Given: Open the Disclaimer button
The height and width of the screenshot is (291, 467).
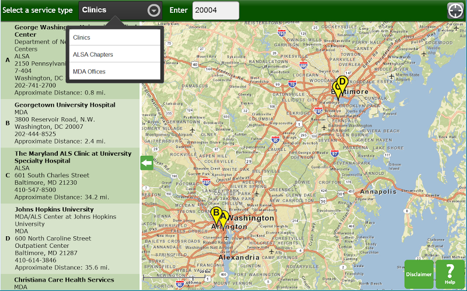Looking at the screenshot, I should click(419, 274).
